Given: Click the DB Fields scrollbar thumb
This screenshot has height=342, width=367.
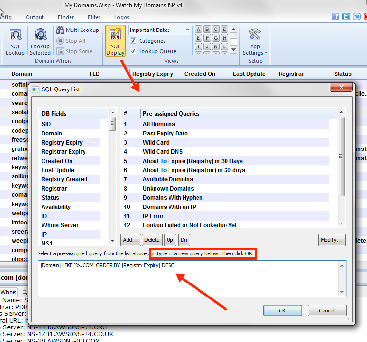Looking at the screenshot, I should click(113, 123).
